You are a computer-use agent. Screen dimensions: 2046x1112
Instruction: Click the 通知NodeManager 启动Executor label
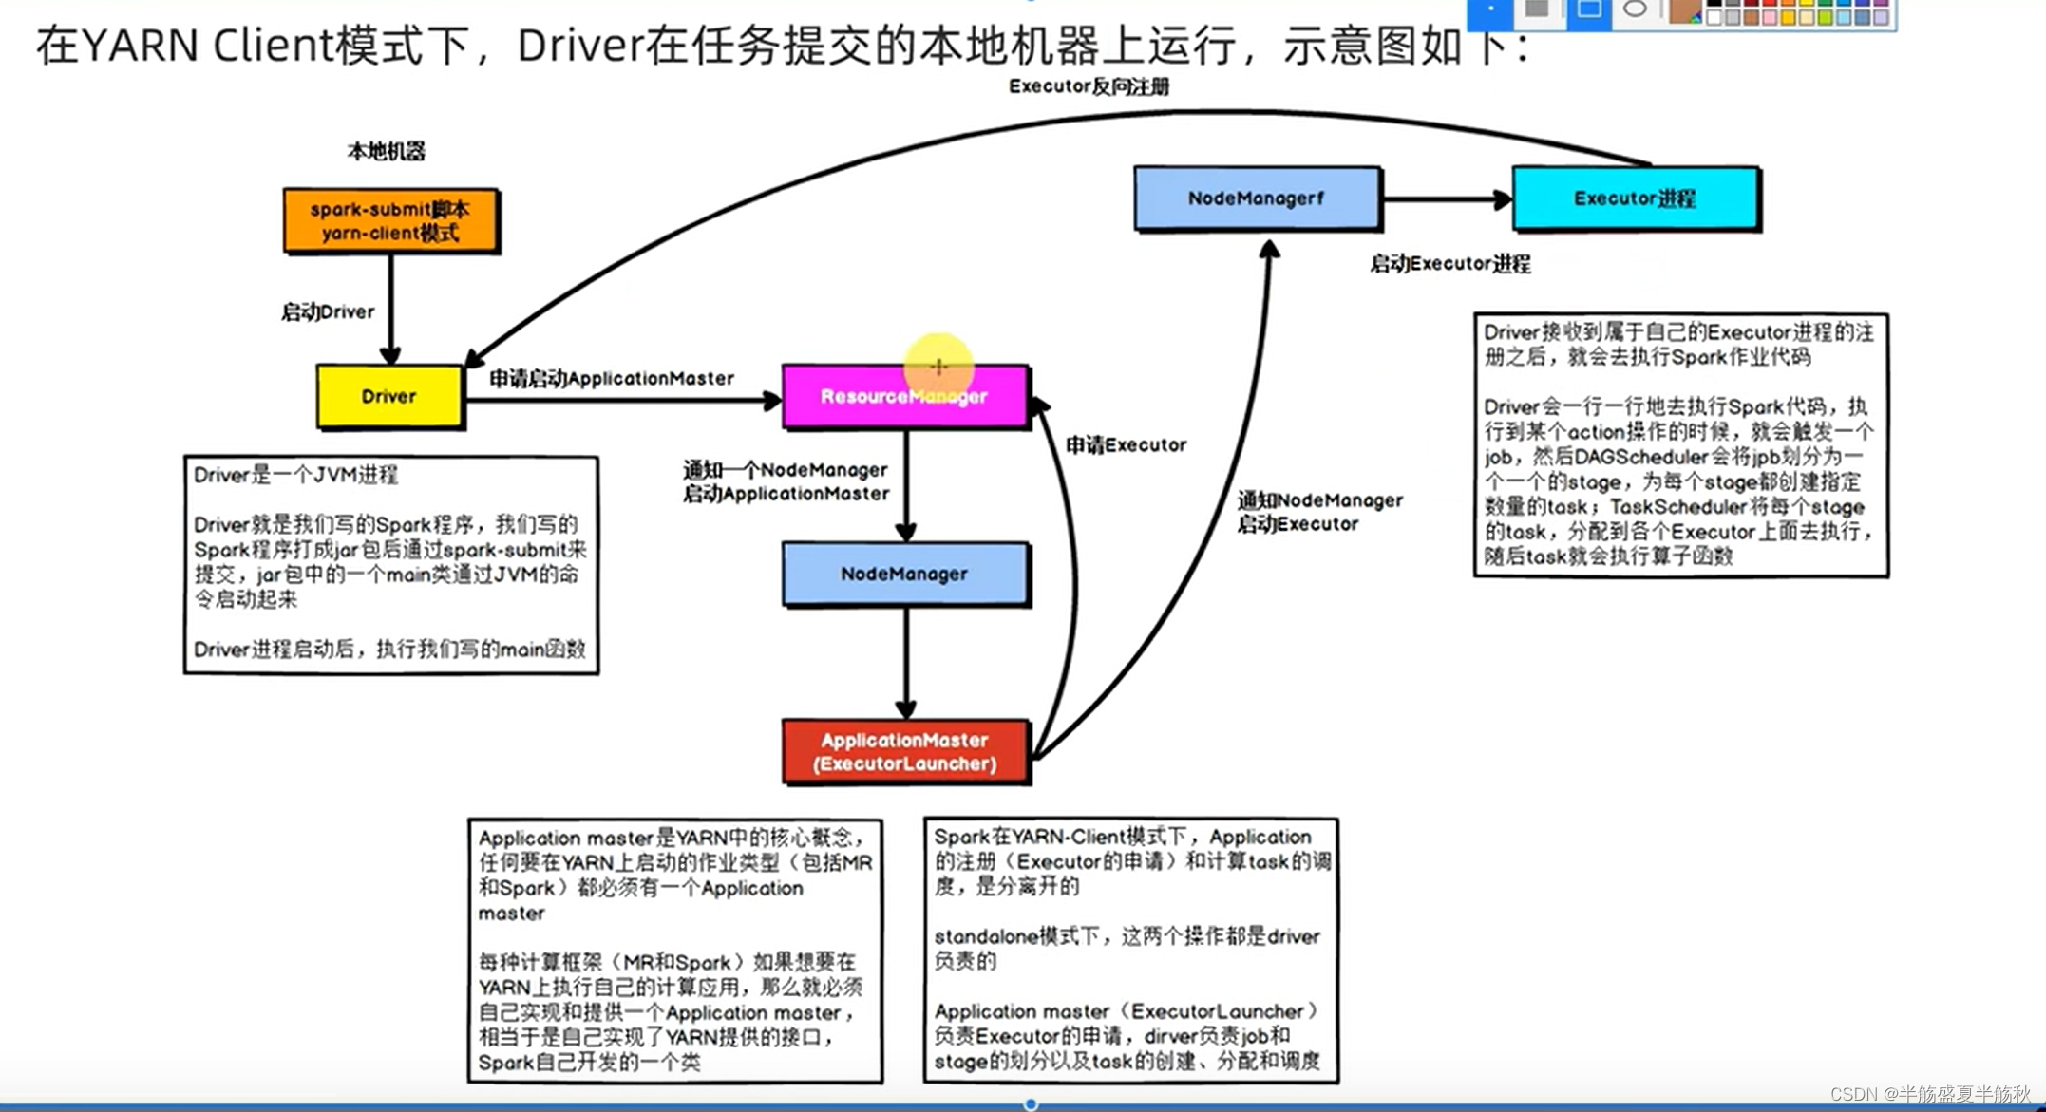click(1319, 512)
